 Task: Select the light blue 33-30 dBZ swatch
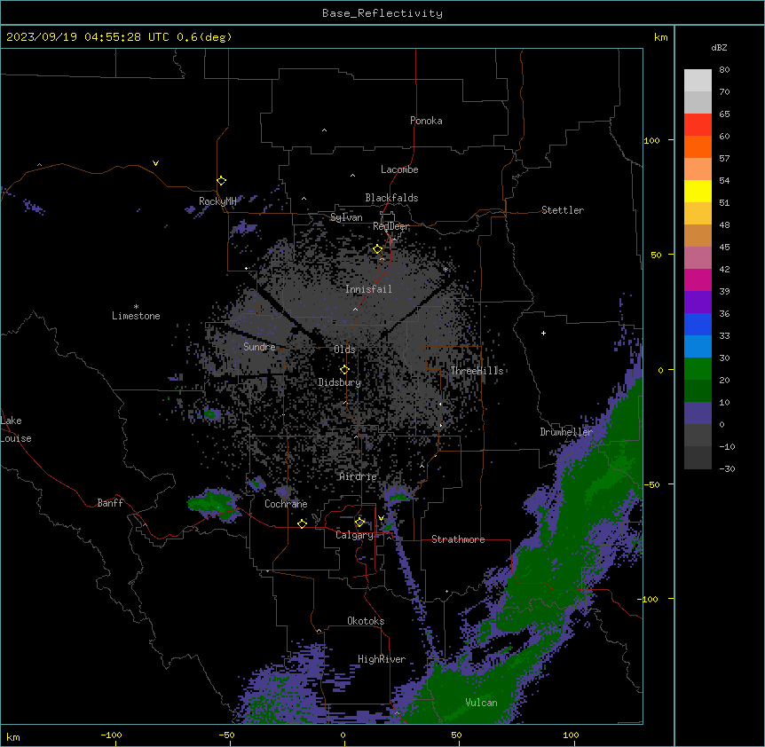coord(698,346)
